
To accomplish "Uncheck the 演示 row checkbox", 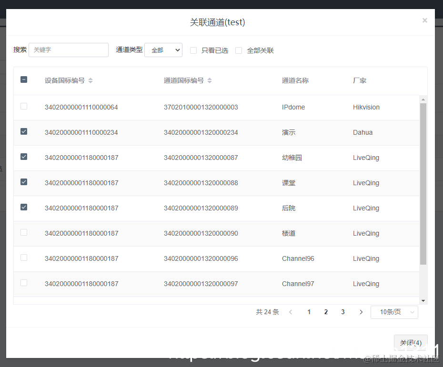I will coord(24,131).
